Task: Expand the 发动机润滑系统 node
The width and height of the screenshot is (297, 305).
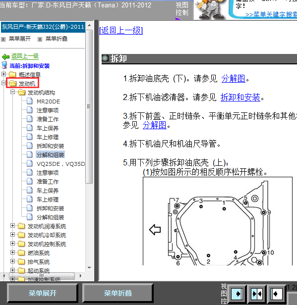Action: click(12, 225)
